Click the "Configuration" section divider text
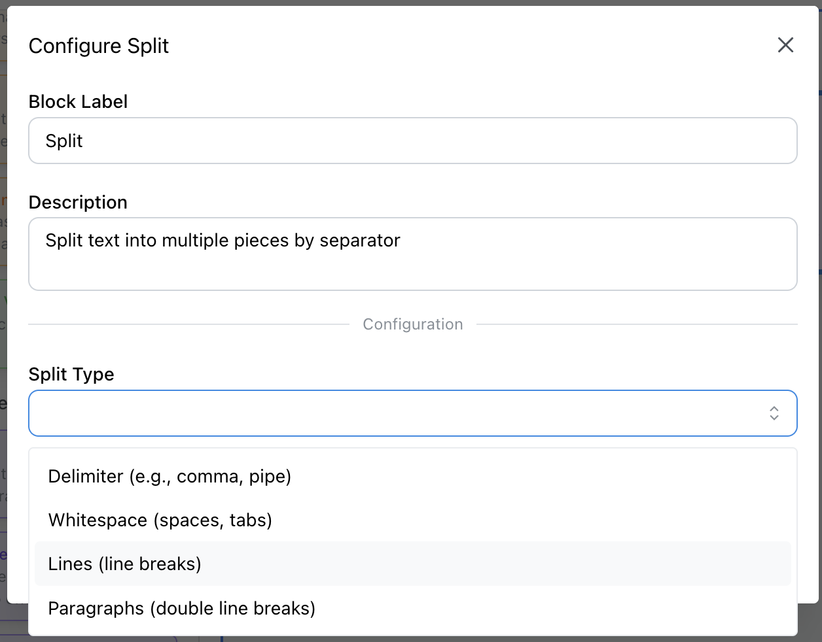Image resolution: width=822 pixels, height=642 pixels. [413, 324]
